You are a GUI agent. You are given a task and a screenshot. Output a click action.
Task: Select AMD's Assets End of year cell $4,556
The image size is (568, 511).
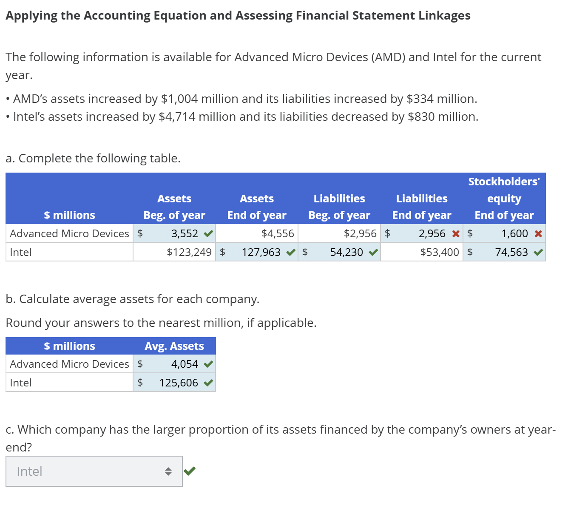[x=257, y=233]
